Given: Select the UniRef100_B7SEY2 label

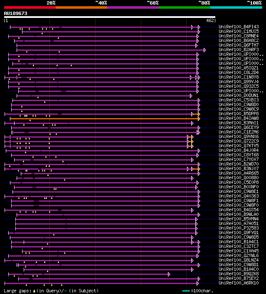Looking at the screenshot, I should (x=239, y=278).
